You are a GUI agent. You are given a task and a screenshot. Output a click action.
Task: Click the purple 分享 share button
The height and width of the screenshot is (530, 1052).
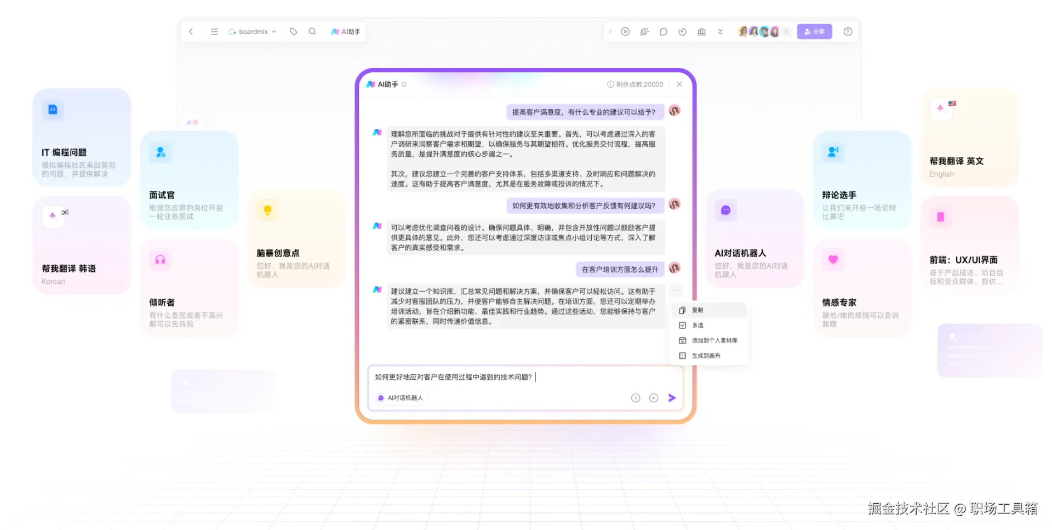pos(814,31)
